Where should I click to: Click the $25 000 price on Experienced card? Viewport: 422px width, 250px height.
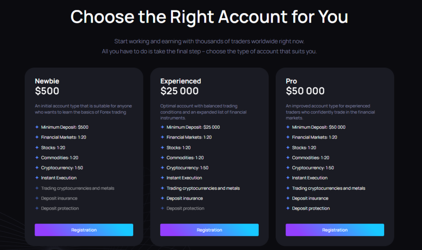179,91
